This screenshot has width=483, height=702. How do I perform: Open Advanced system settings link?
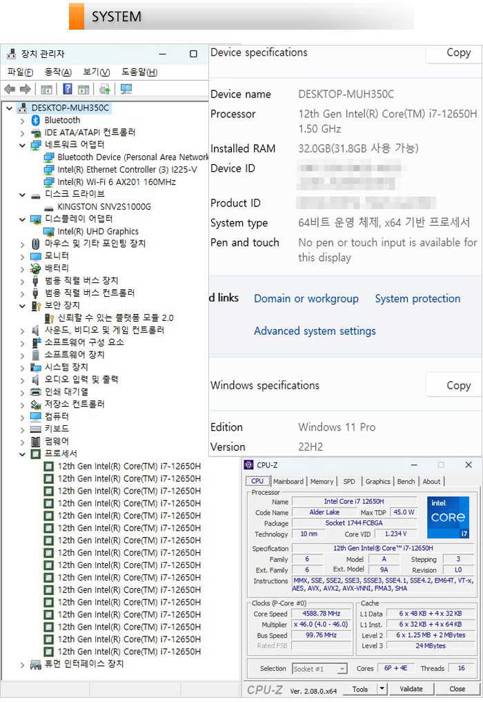tap(315, 331)
